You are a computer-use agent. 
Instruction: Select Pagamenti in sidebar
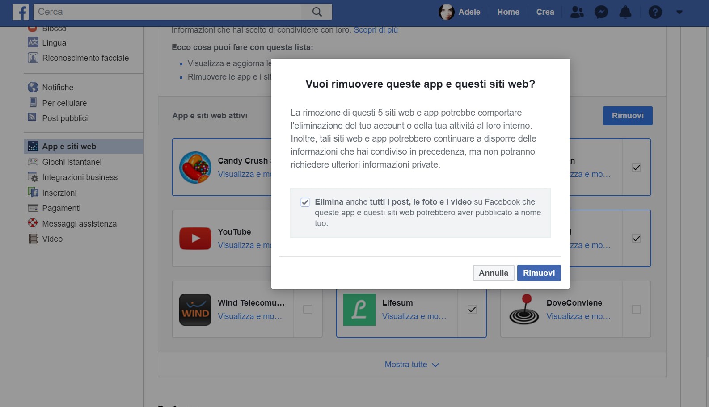[61, 208]
